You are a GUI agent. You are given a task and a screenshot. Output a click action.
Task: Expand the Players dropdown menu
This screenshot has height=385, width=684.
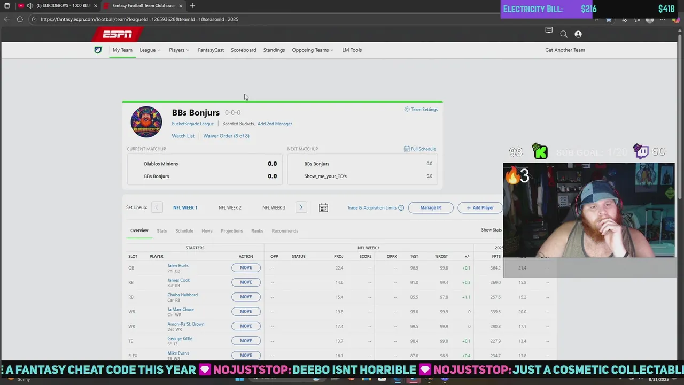[179, 50]
